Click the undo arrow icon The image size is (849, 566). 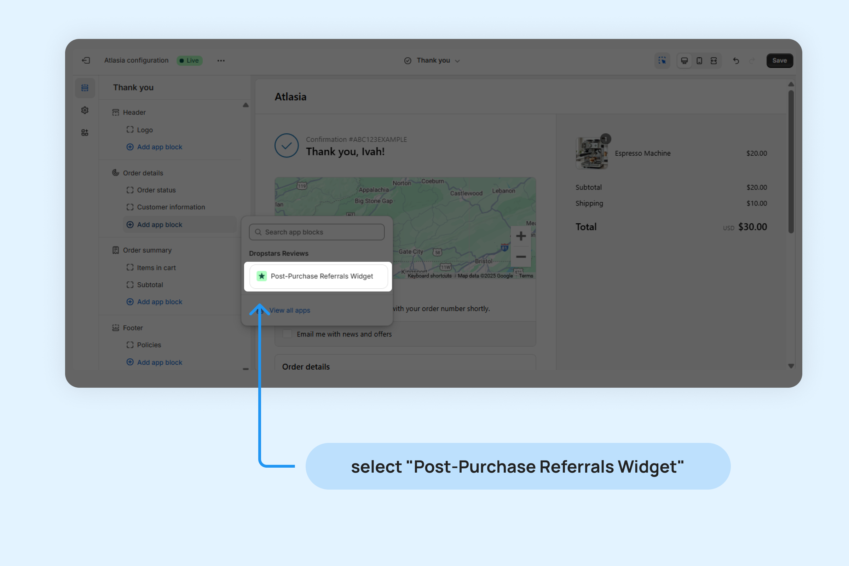click(736, 60)
